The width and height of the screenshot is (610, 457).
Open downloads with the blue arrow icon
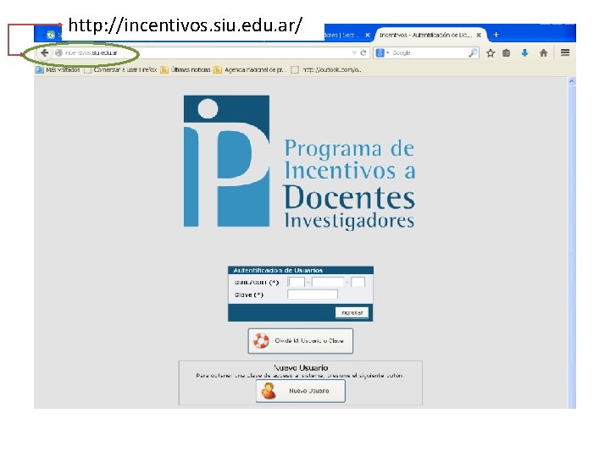524,52
